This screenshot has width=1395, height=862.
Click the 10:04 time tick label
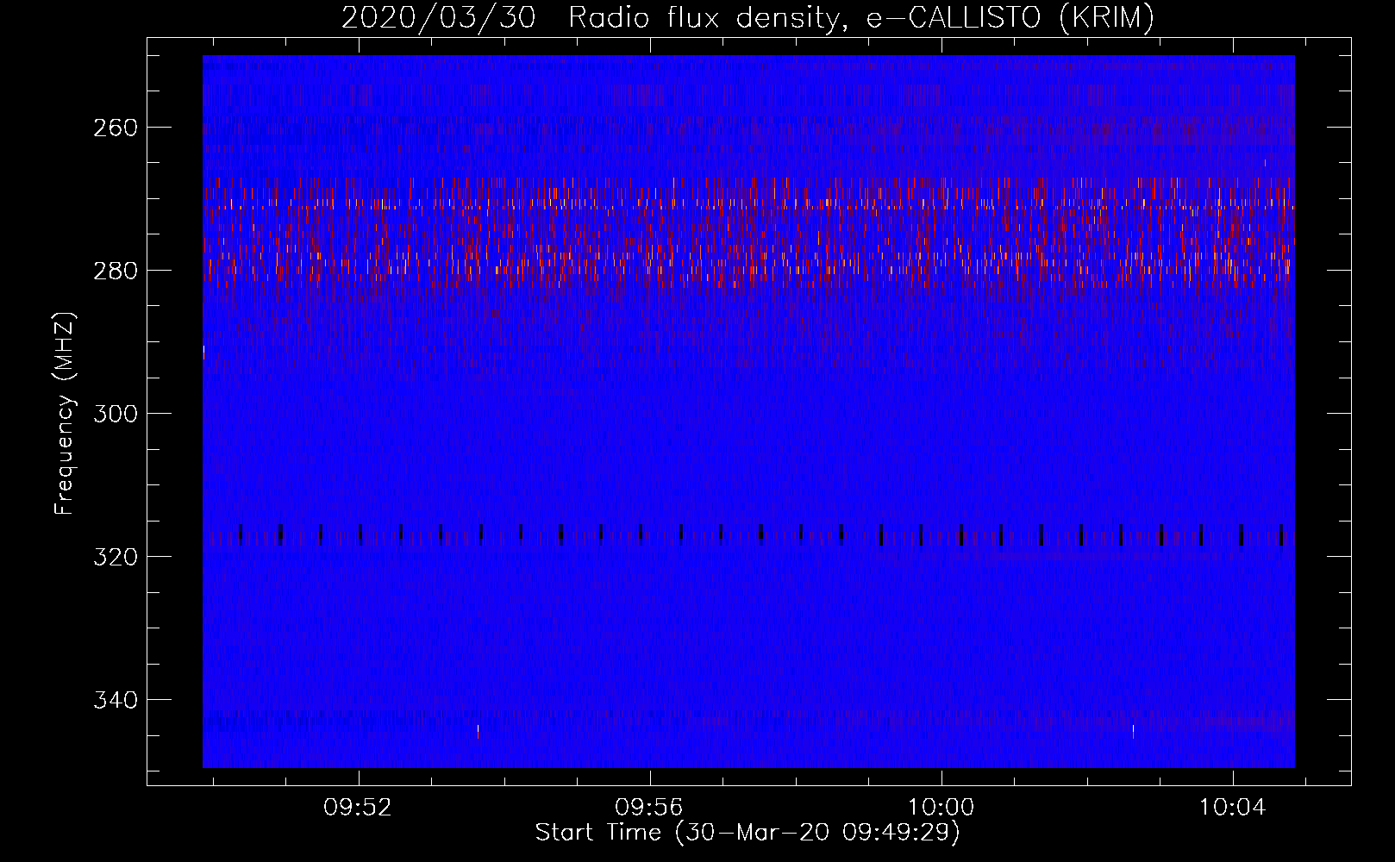(1232, 808)
